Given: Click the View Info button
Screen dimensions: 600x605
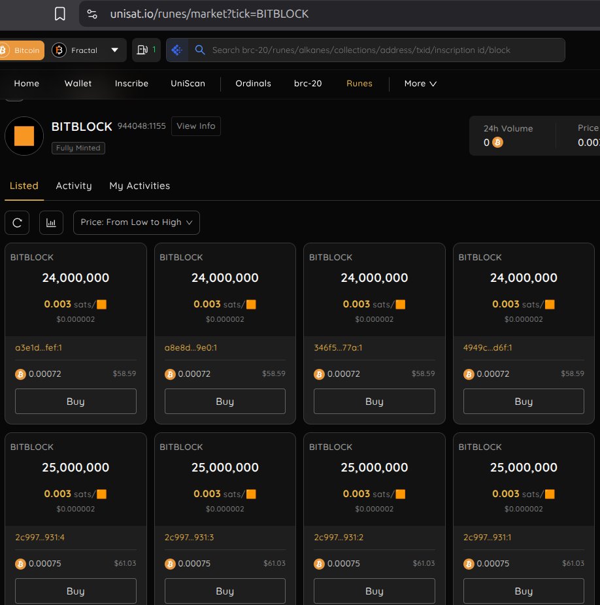Looking at the screenshot, I should tap(196, 126).
